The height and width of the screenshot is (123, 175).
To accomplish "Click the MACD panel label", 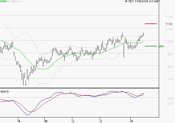I will [4, 92].
